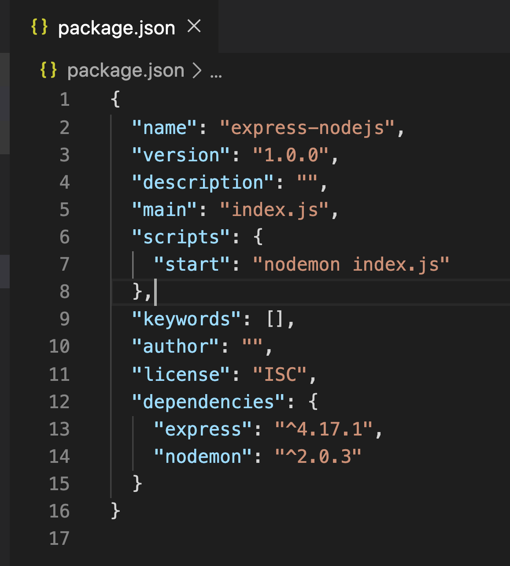Select the "name" property key
Image resolution: width=510 pixels, height=566 pixels.
click(163, 127)
